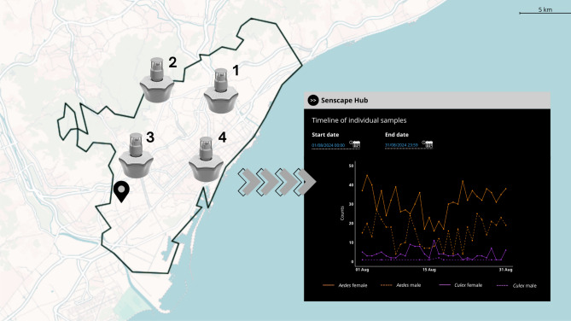Open the End date calendar picker icon
Image resolution: width=571 pixels, height=321 pixels.
428,144
